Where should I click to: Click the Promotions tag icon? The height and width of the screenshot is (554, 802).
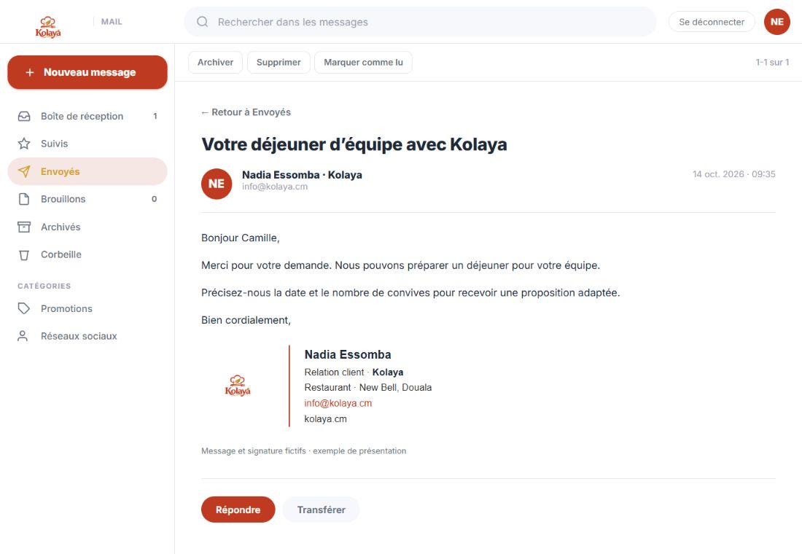click(x=24, y=308)
